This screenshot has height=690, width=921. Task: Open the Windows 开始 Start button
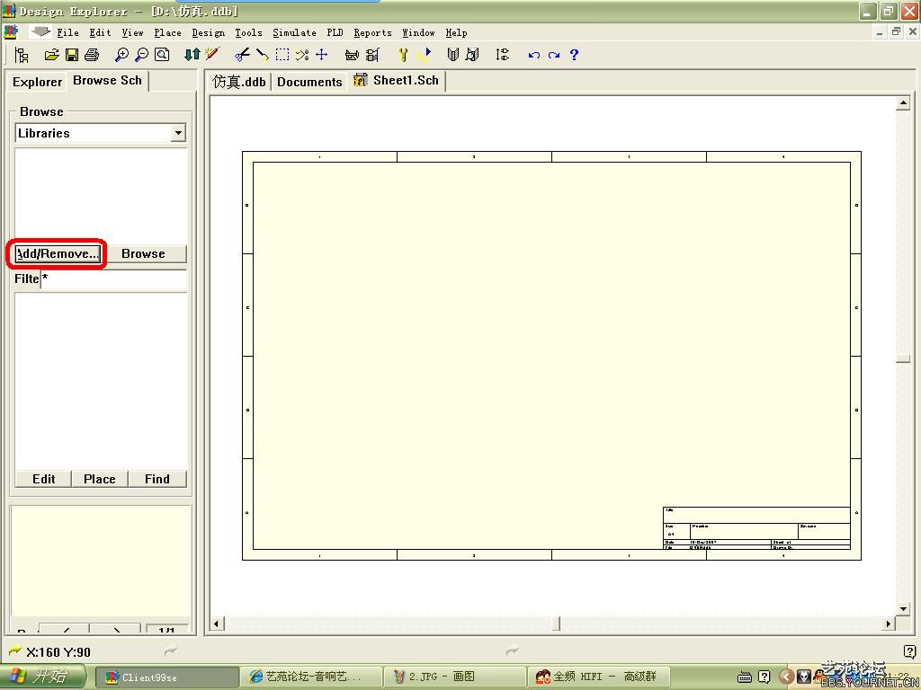click(41, 677)
